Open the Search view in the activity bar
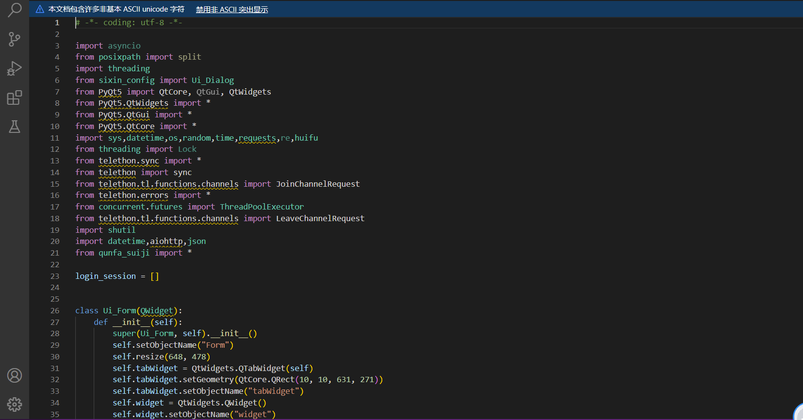Viewport: 803px width, 420px height. click(15, 10)
